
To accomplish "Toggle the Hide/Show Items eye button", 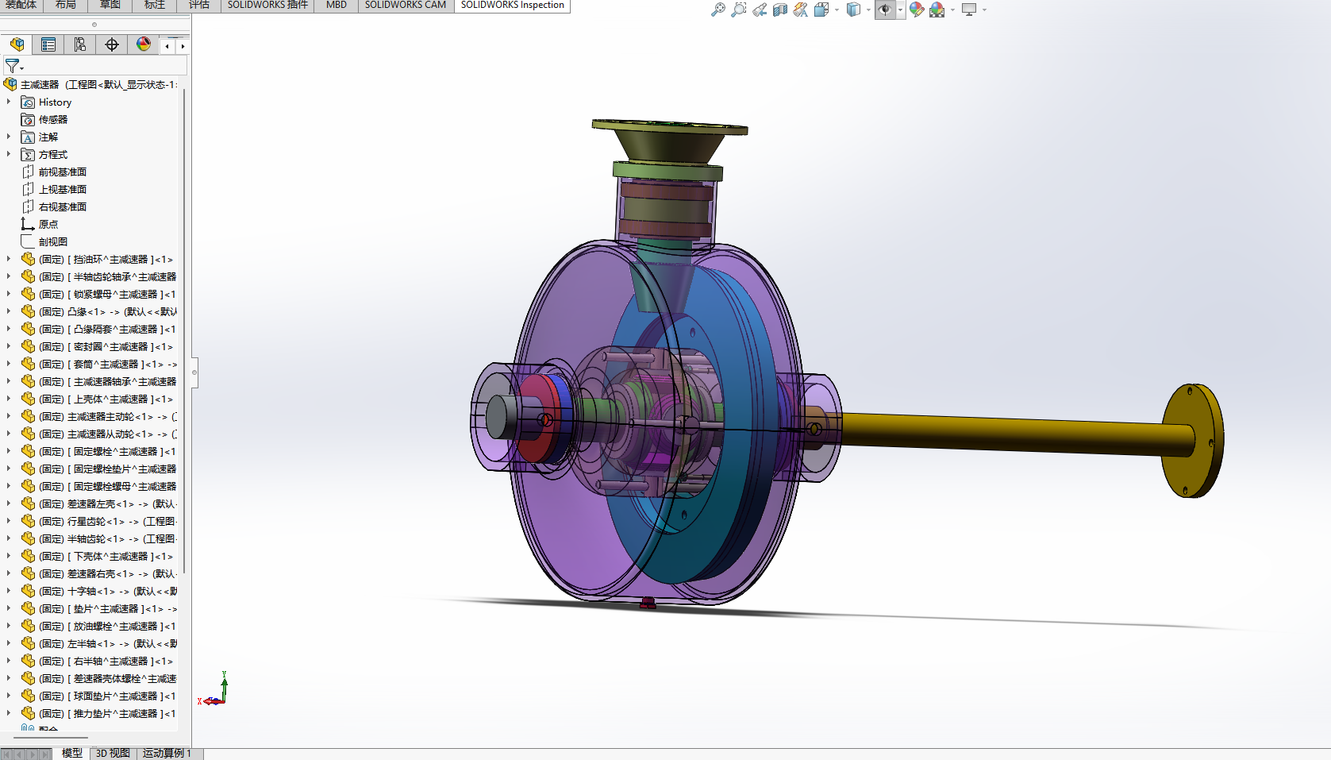I will (884, 10).
